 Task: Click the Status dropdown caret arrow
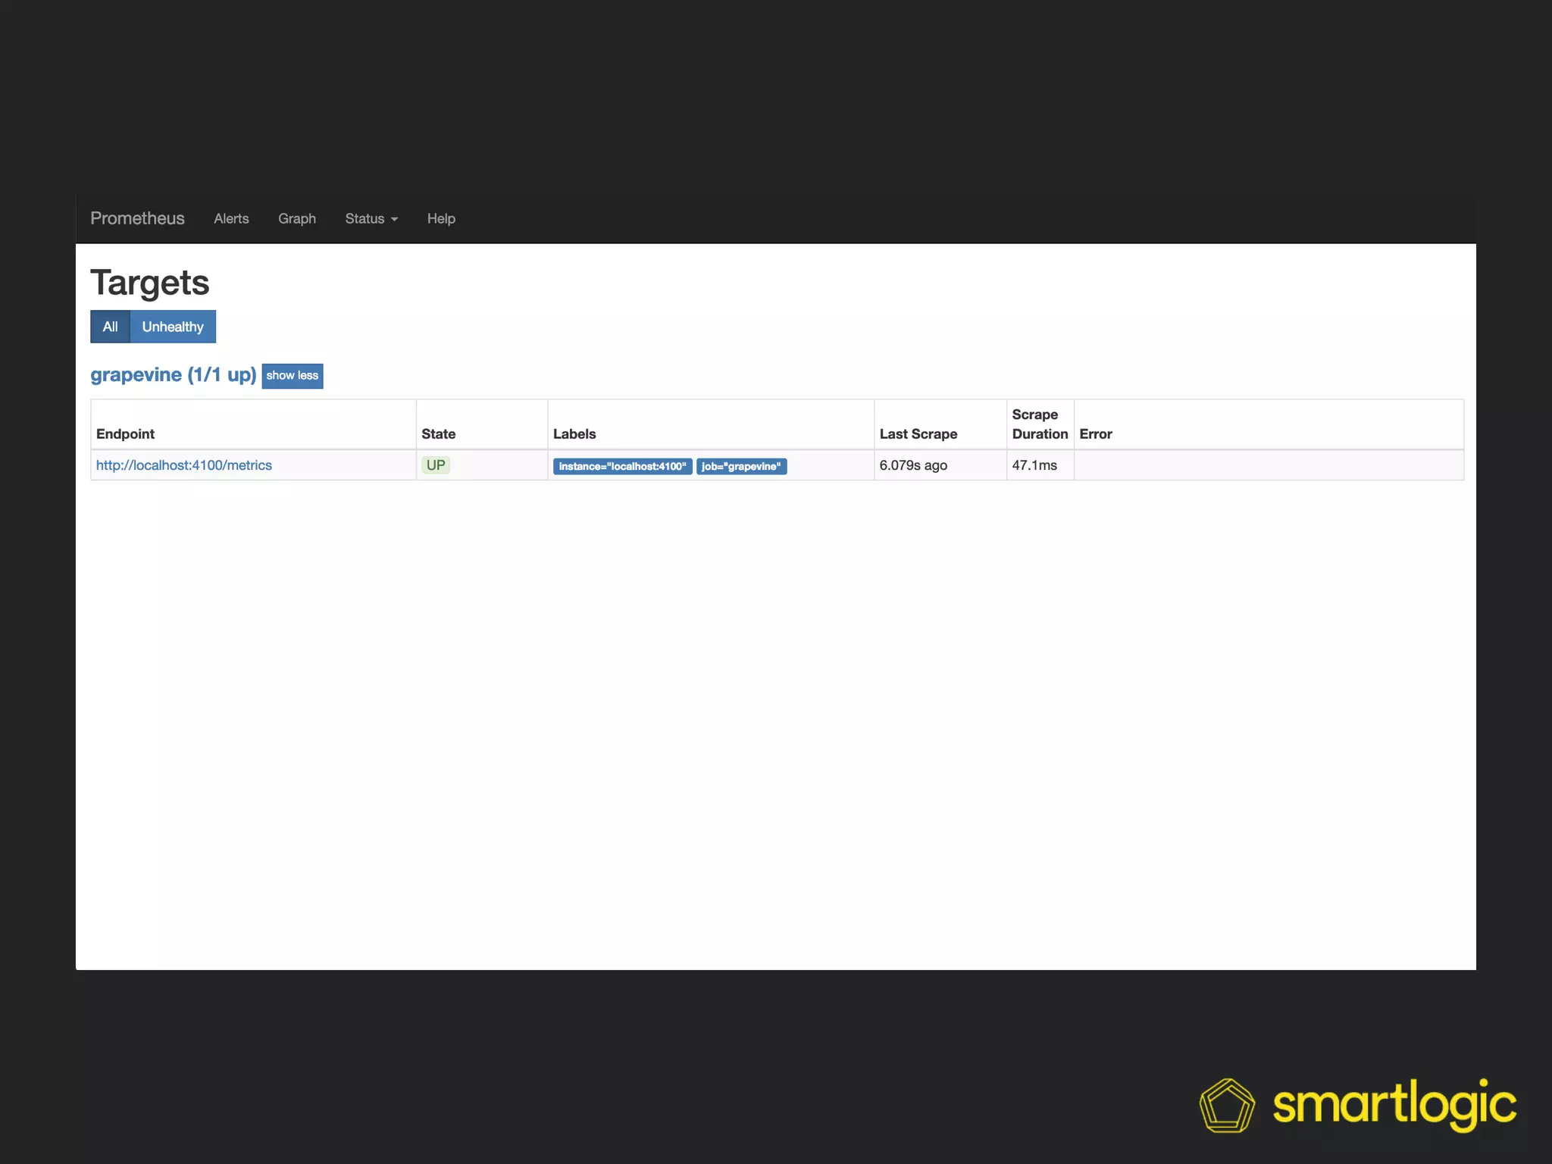tap(394, 219)
